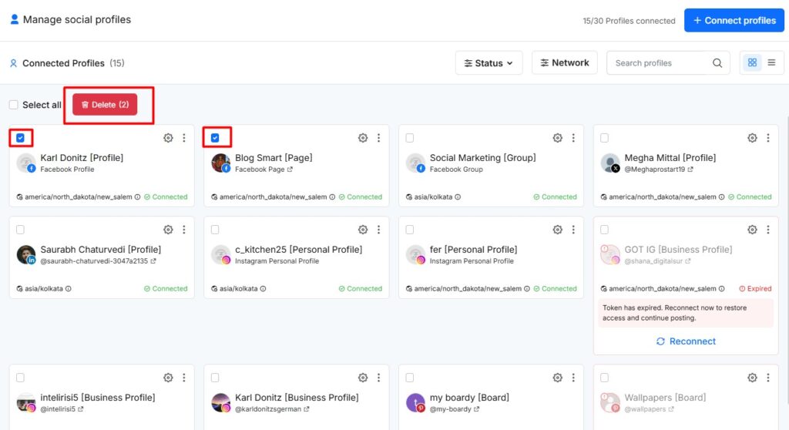The image size is (789, 430).
Task: Click the search magnifier icon
Action: (x=717, y=63)
